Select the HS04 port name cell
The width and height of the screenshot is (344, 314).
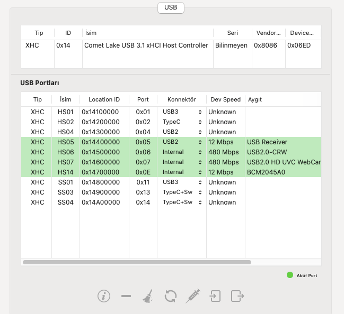(x=65, y=132)
